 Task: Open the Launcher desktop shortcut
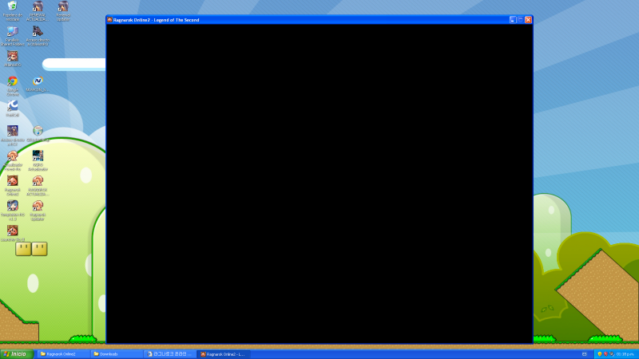pos(13,233)
